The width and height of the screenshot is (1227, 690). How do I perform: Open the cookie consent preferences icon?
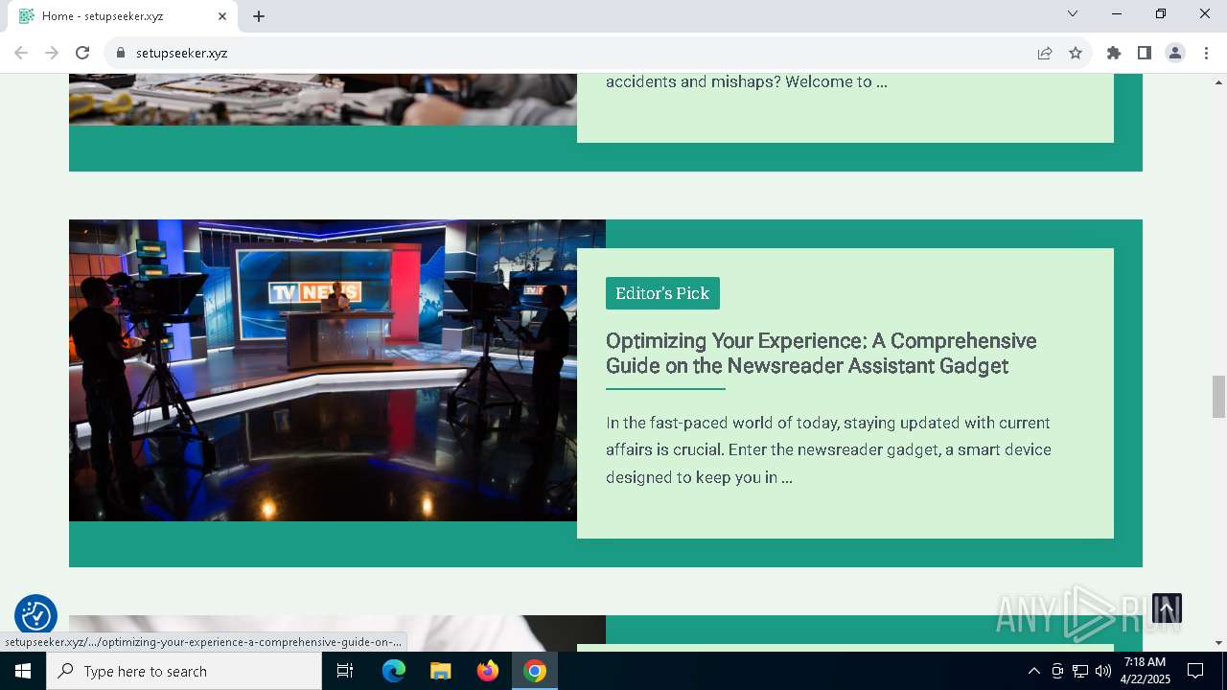coord(35,615)
